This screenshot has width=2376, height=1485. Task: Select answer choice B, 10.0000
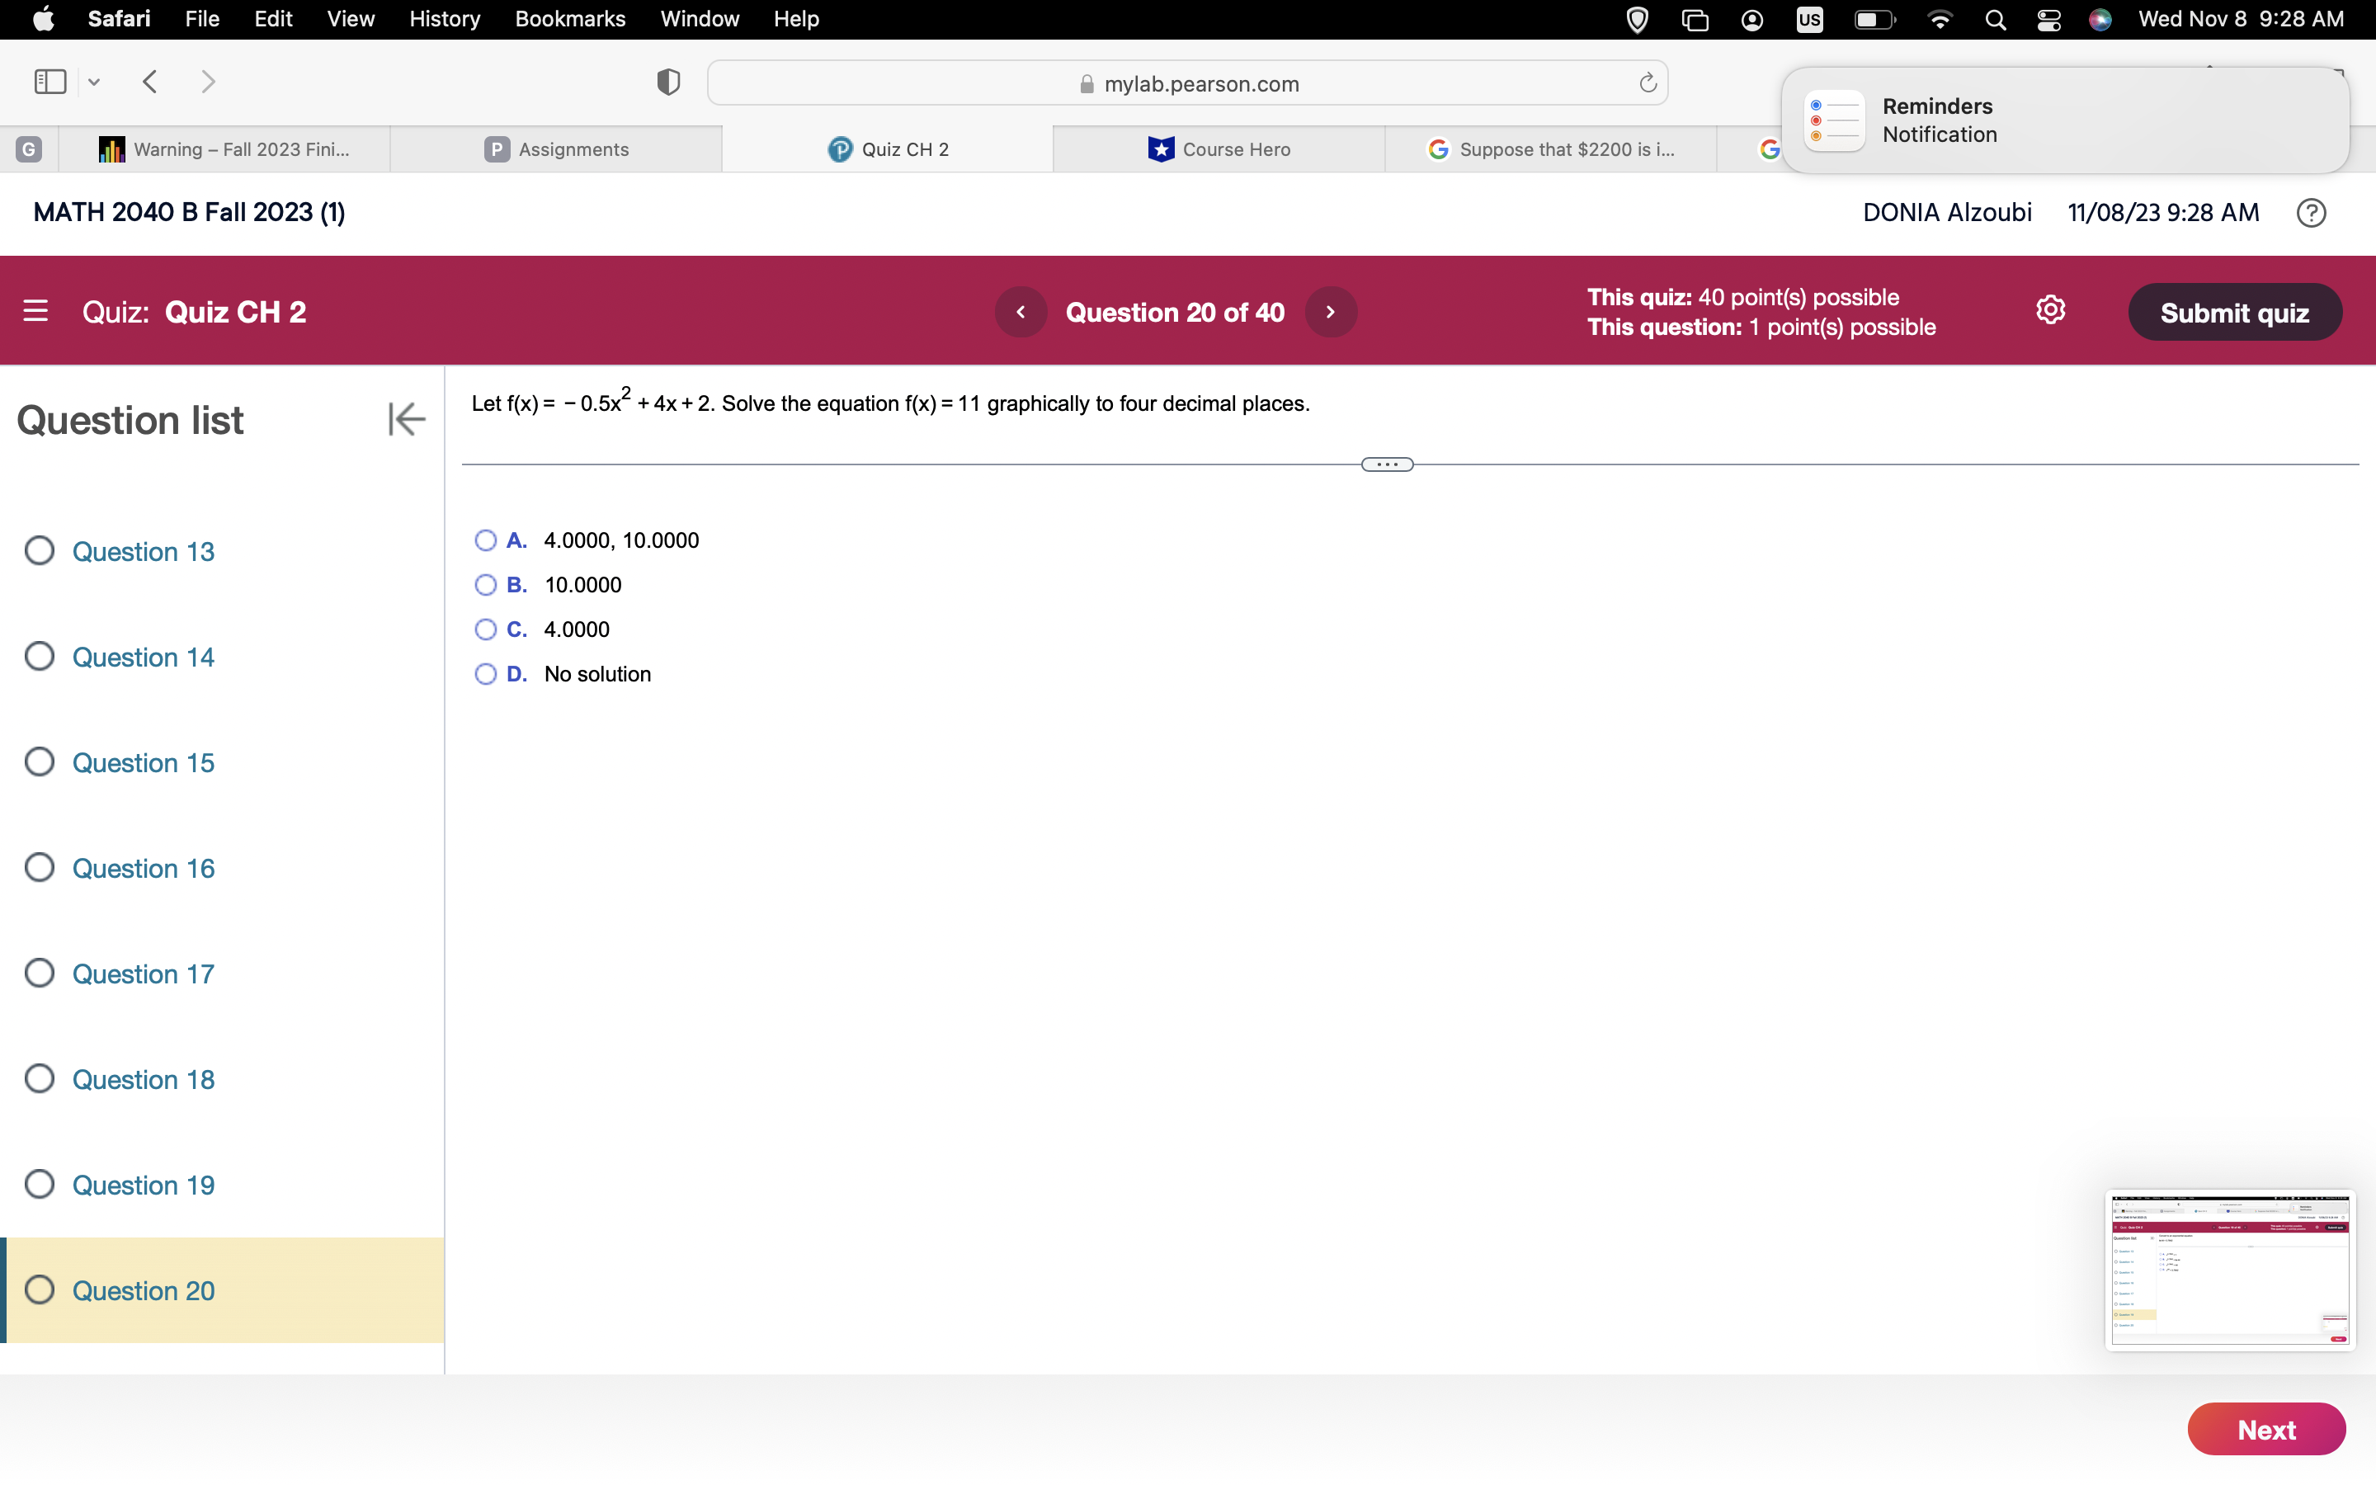pyautogui.click(x=485, y=584)
